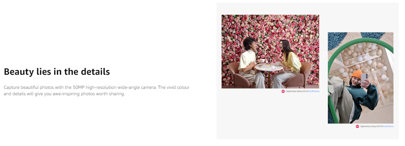Screen dimensions: 405x146
Task: Open #withGalaxy link under the mirror selfie
Action: (x=388, y=127)
